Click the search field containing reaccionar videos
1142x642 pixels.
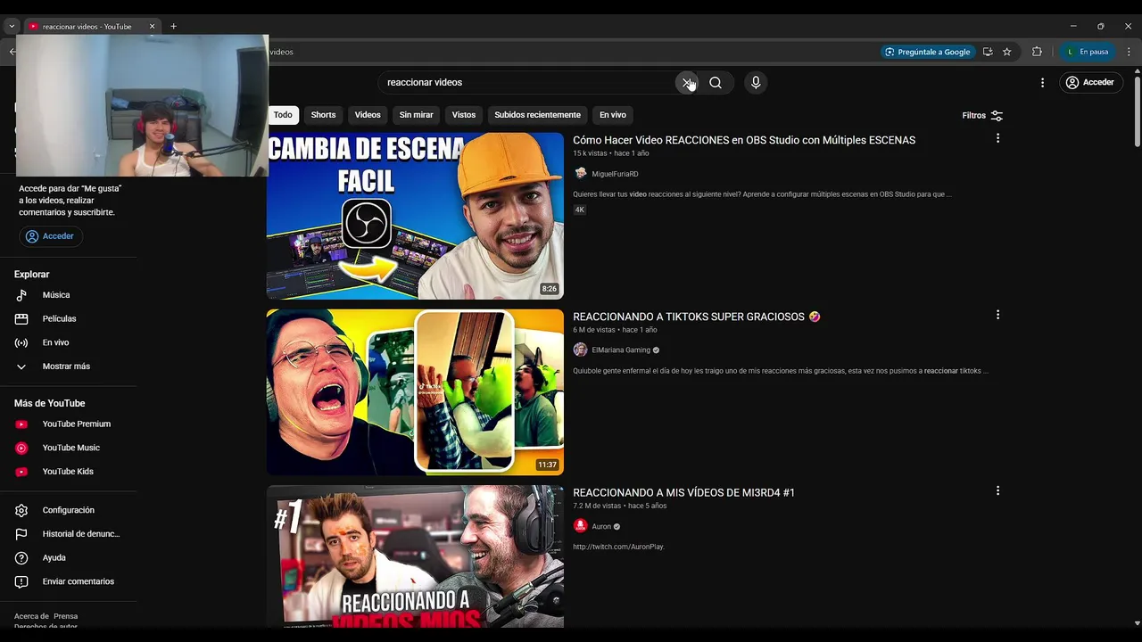pyautogui.click(x=526, y=82)
